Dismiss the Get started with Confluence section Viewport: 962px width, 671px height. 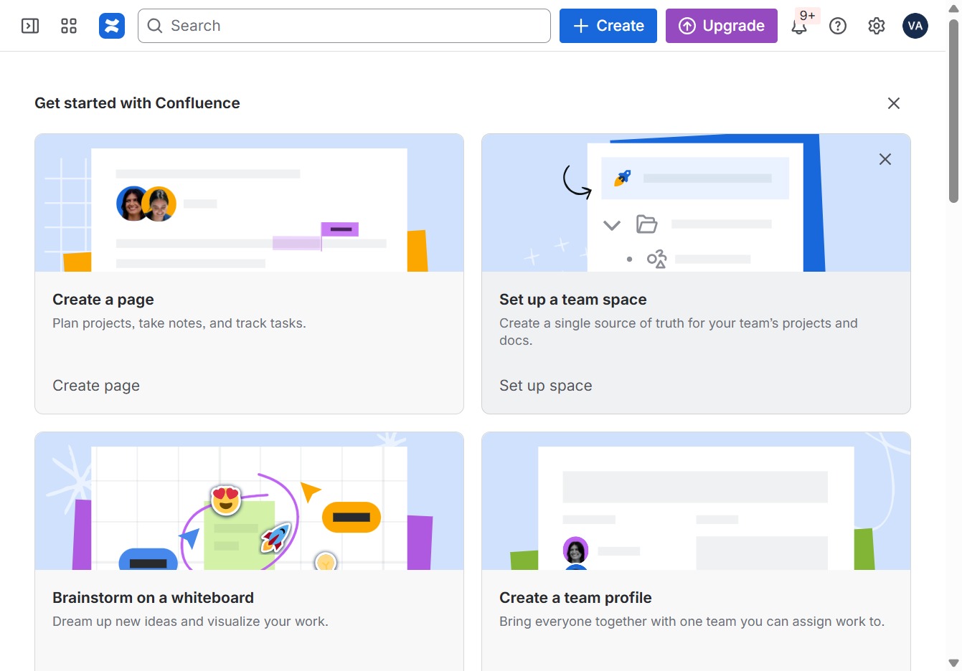pyautogui.click(x=894, y=103)
